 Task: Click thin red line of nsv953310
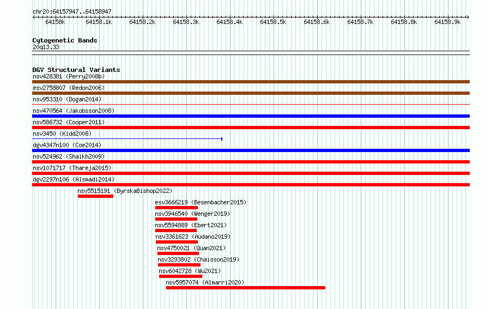251,105
